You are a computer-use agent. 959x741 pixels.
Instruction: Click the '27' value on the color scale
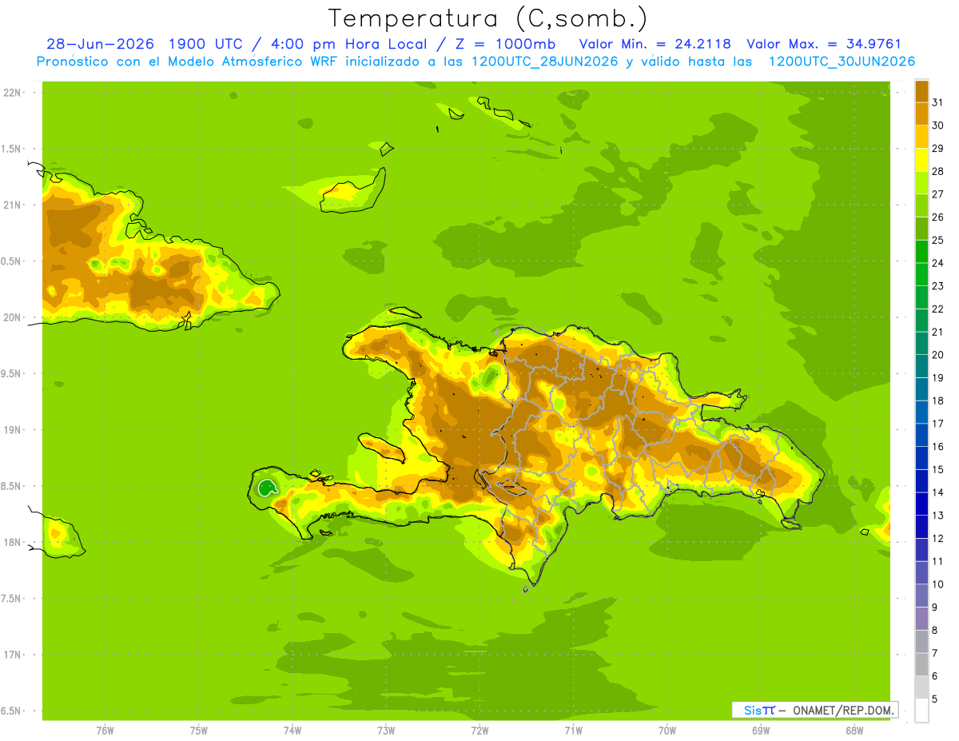pos(938,194)
